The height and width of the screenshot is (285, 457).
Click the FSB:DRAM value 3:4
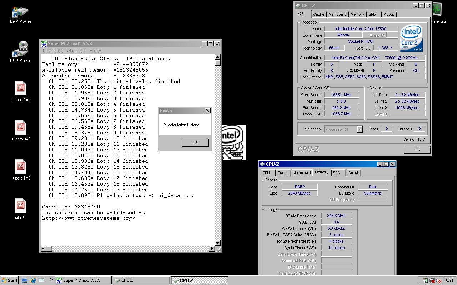pos(336,222)
